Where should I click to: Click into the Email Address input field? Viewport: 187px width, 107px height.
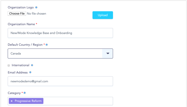pyautogui.click(x=60, y=81)
